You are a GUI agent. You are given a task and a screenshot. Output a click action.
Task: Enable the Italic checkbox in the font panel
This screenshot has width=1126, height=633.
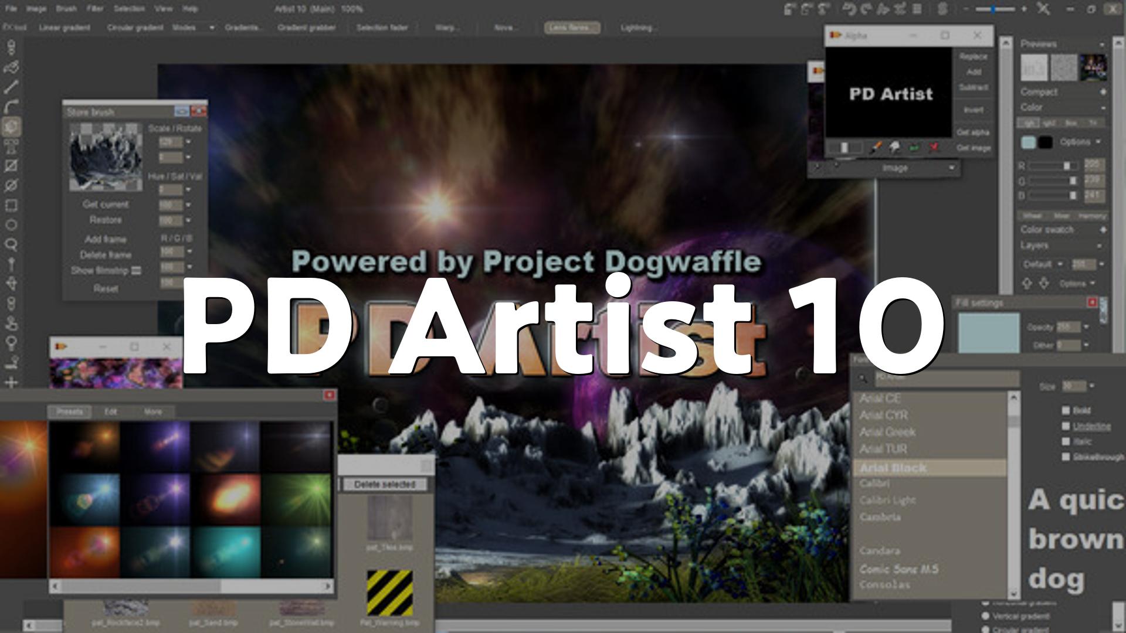(1066, 441)
